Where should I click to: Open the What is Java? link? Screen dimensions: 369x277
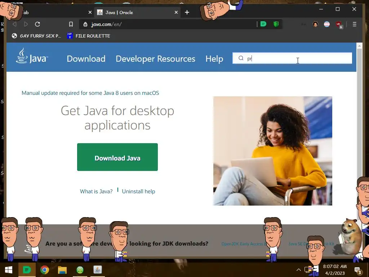(x=96, y=192)
